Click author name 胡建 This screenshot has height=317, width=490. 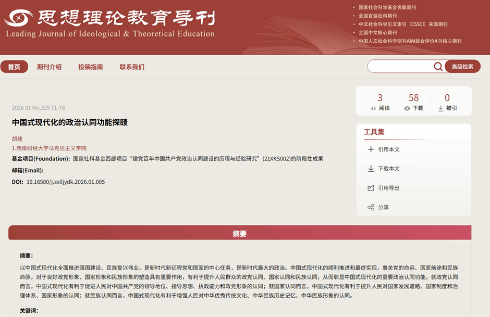[x=17, y=138]
